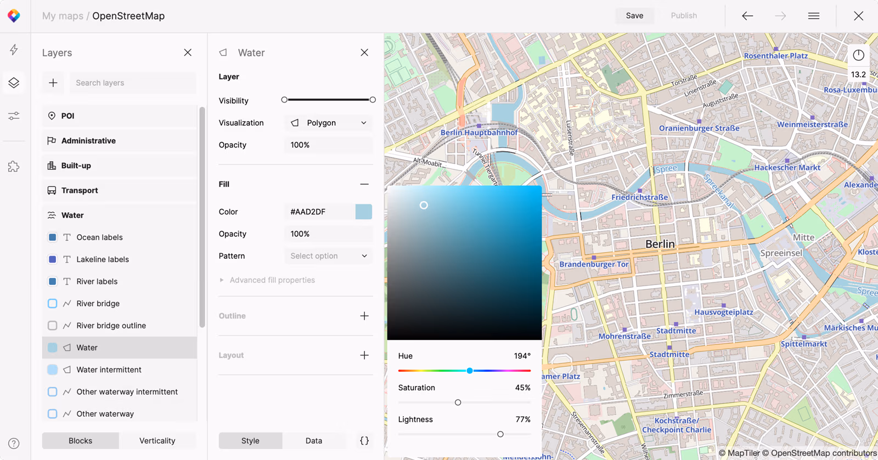
Task: Switch to the Data tab
Action: point(314,441)
